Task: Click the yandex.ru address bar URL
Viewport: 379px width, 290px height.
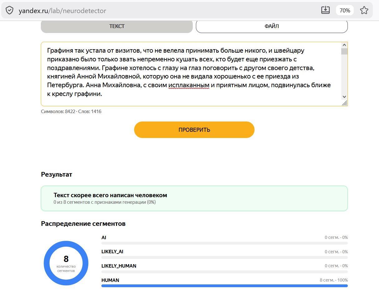Action: click(x=62, y=11)
